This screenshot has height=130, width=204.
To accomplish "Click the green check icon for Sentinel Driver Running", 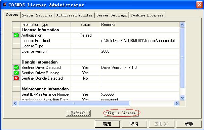I will (x=16, y=73).
